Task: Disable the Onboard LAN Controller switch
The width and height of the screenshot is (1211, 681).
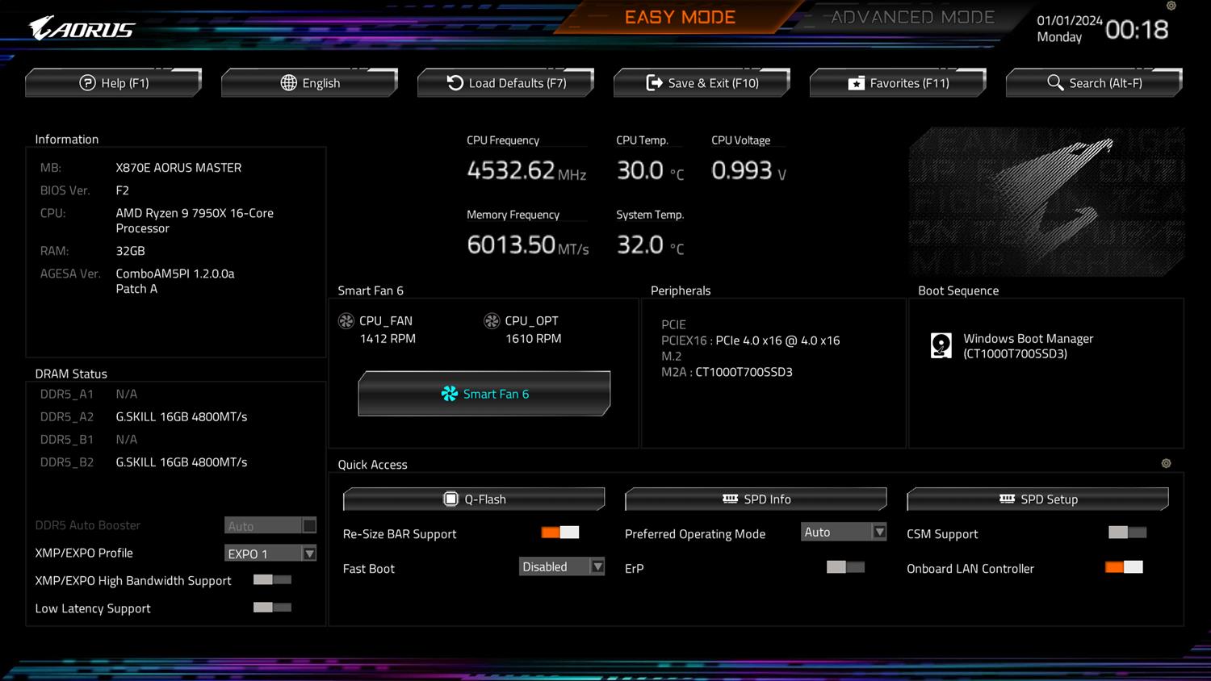Action: (x=1124, y=567)
